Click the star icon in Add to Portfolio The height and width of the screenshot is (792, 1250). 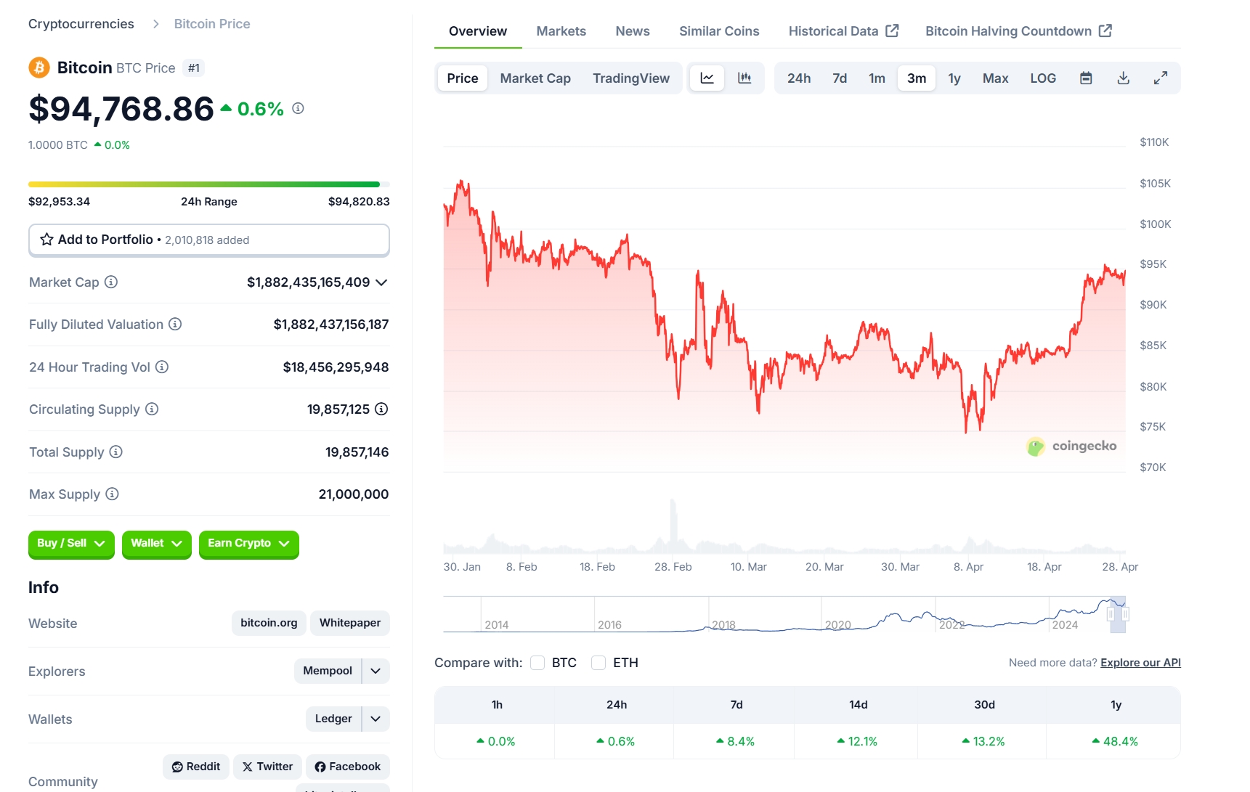46,240
